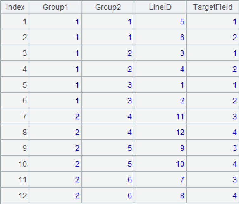The image size is (239, 204).
Task: Click row index 4 cell
Action: (15, 69)
